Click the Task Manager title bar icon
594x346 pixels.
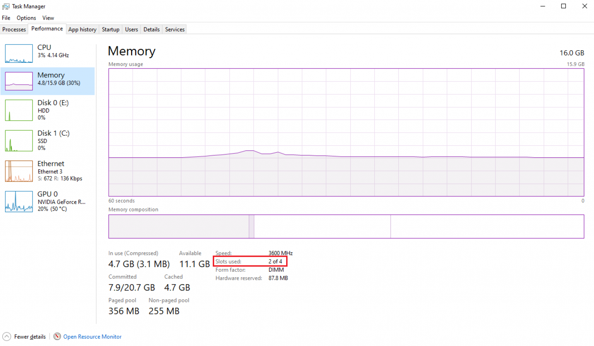coord(6,7)
